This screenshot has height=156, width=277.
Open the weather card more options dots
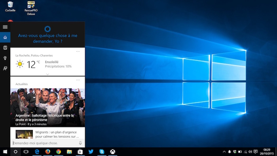78,51
